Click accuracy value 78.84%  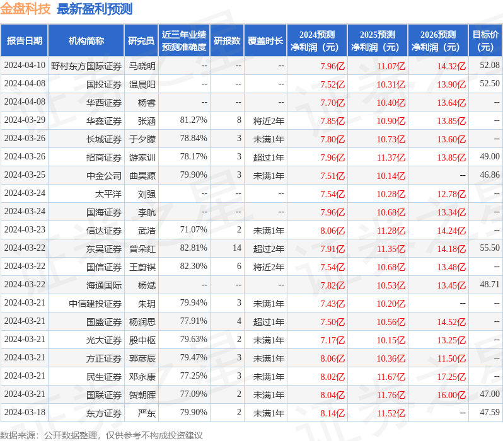(194, 139)
